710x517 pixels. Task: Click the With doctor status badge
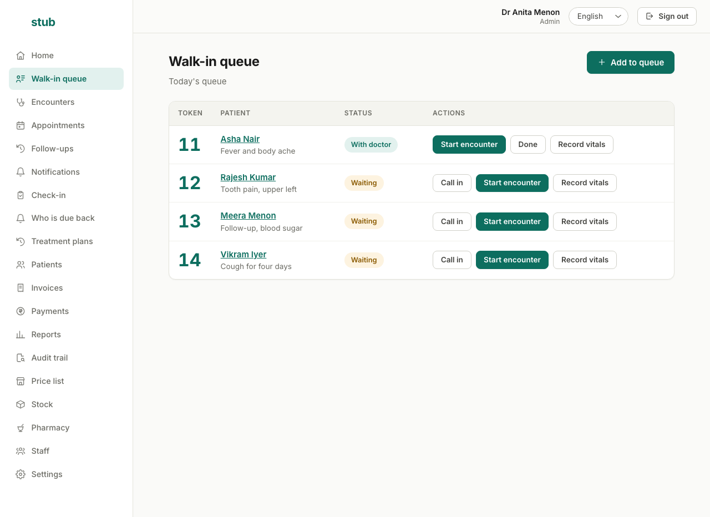pyautogui.click(x=371, y=145)
